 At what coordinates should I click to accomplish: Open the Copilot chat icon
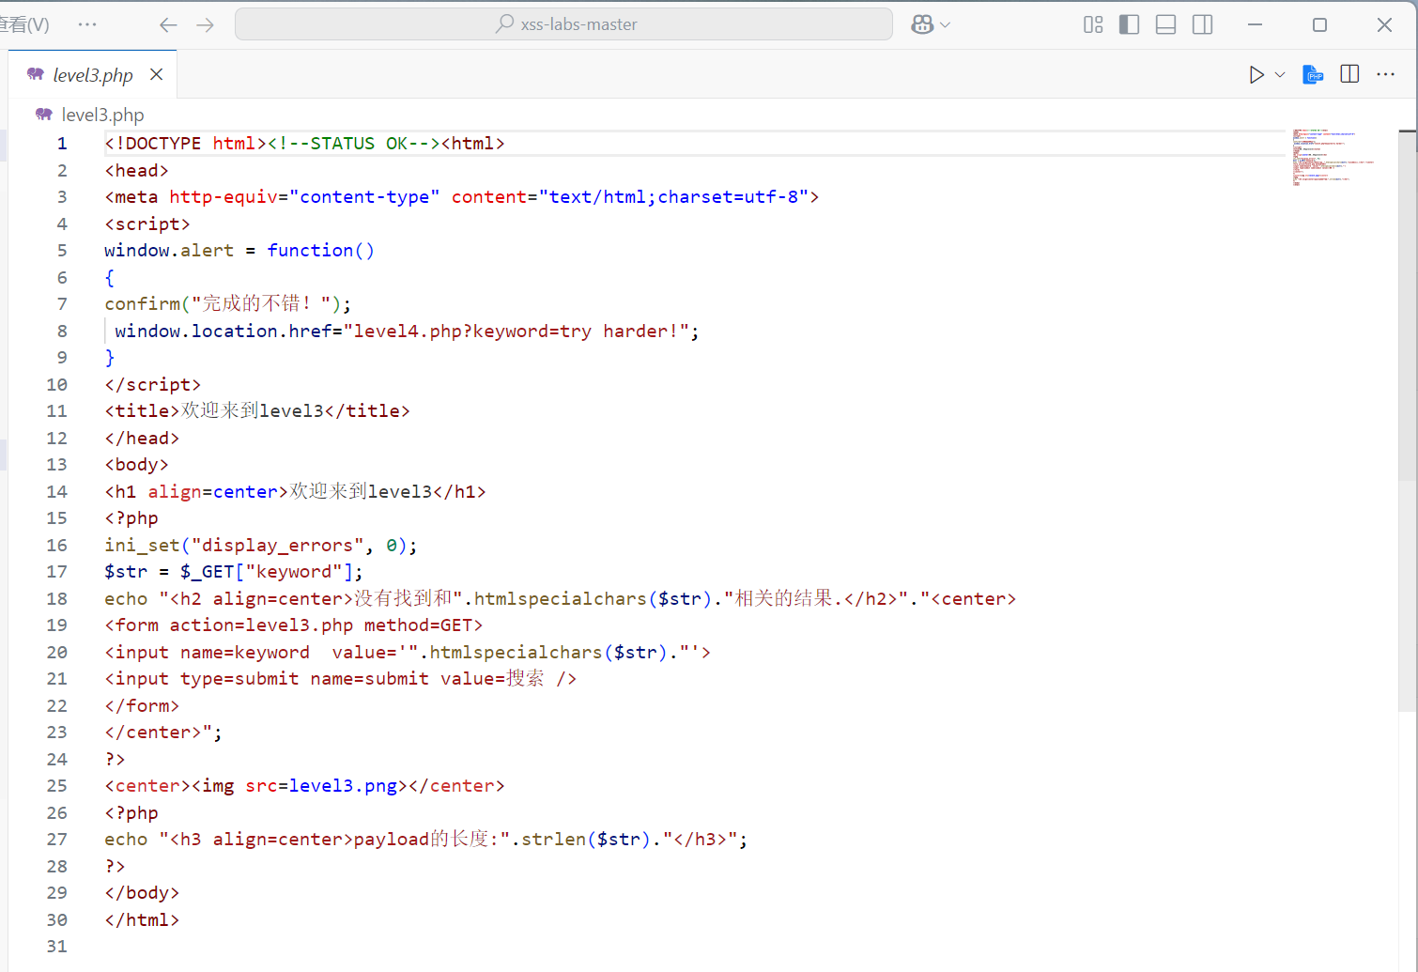[922, 24]
